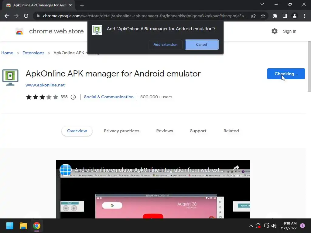The height and width of the screenshot is (233, 311).
Task: Share this page icon in address bar
Action: point(253,16)
